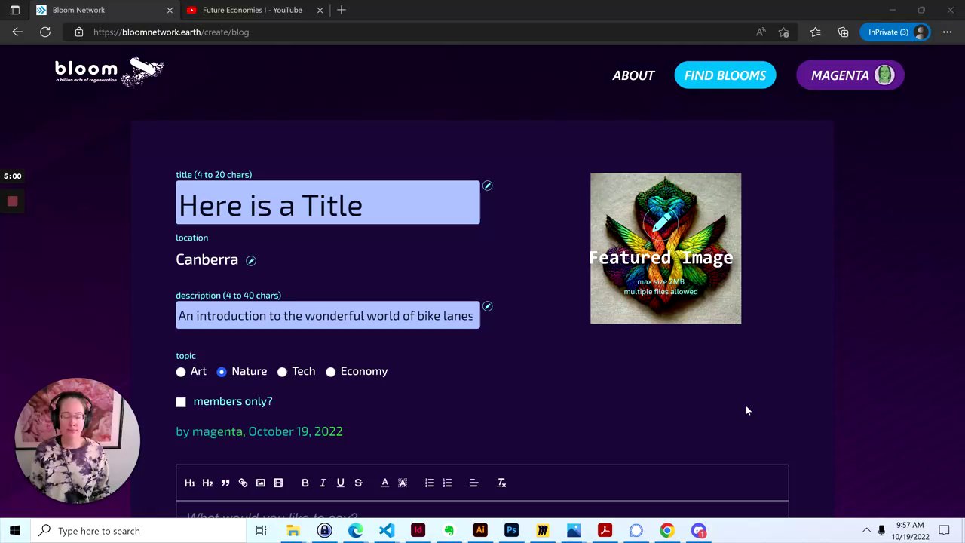
Task: Click the pencil edit icon beside title
Action: click(x=487, y=186)
